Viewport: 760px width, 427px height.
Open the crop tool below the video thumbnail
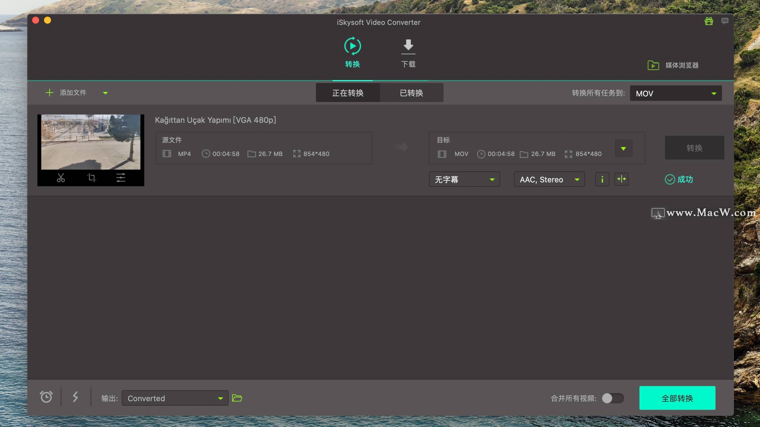[91, 178]
